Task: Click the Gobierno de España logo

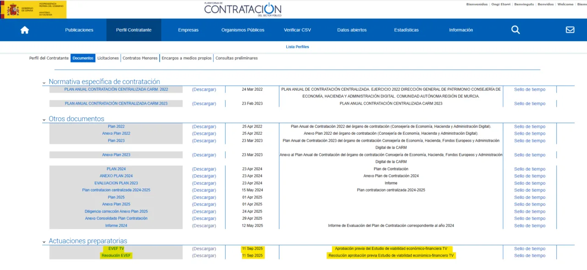Action: pyautogui.click(x=33, y=9)
